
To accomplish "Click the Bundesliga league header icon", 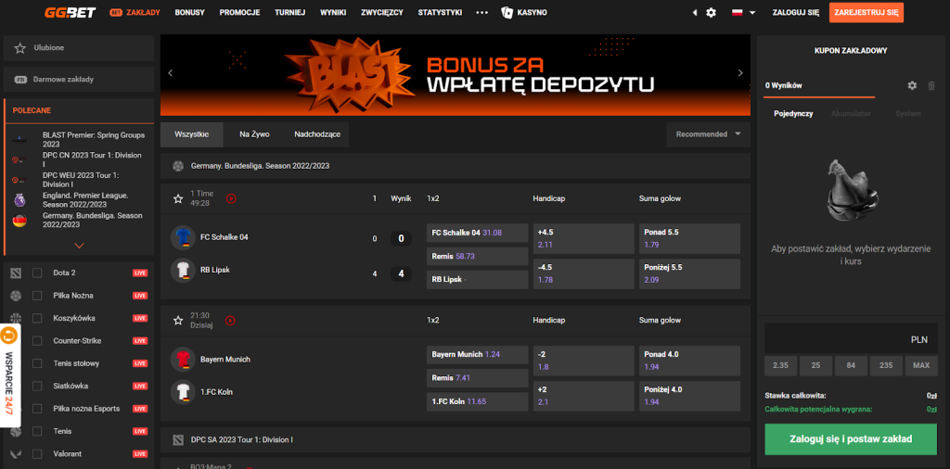I will coord(177,166).
